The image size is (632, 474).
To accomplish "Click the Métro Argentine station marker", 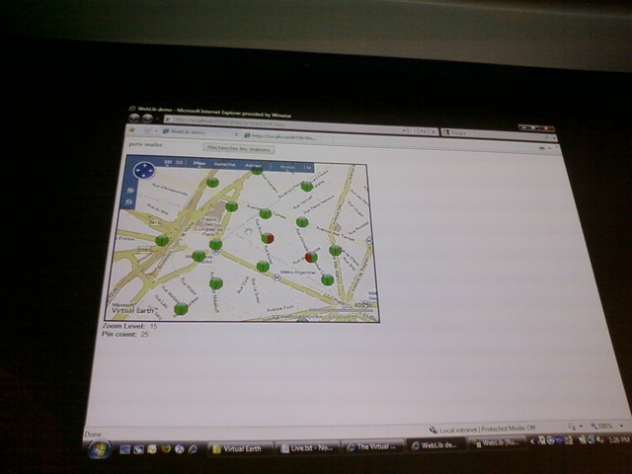I will pyautogui.click(x=276, y=277).
